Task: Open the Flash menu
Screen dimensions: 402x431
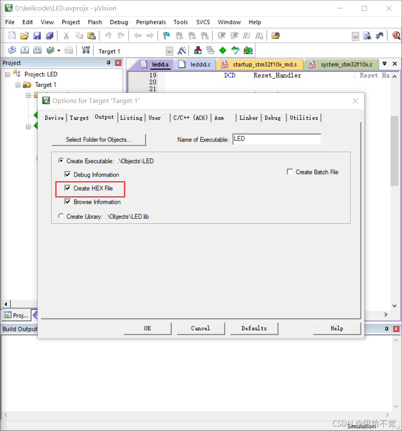Action: pyautogui.click(x=95, y=22)
